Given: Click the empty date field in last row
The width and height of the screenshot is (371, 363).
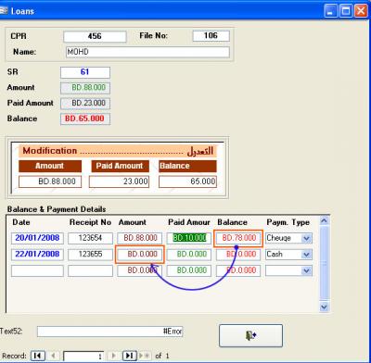Looking at the screenshot, I should tap(37, 270).
